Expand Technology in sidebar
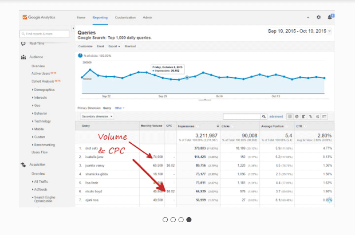The height and width of the screenshot is (235, 355). click(x=41, y=121)
